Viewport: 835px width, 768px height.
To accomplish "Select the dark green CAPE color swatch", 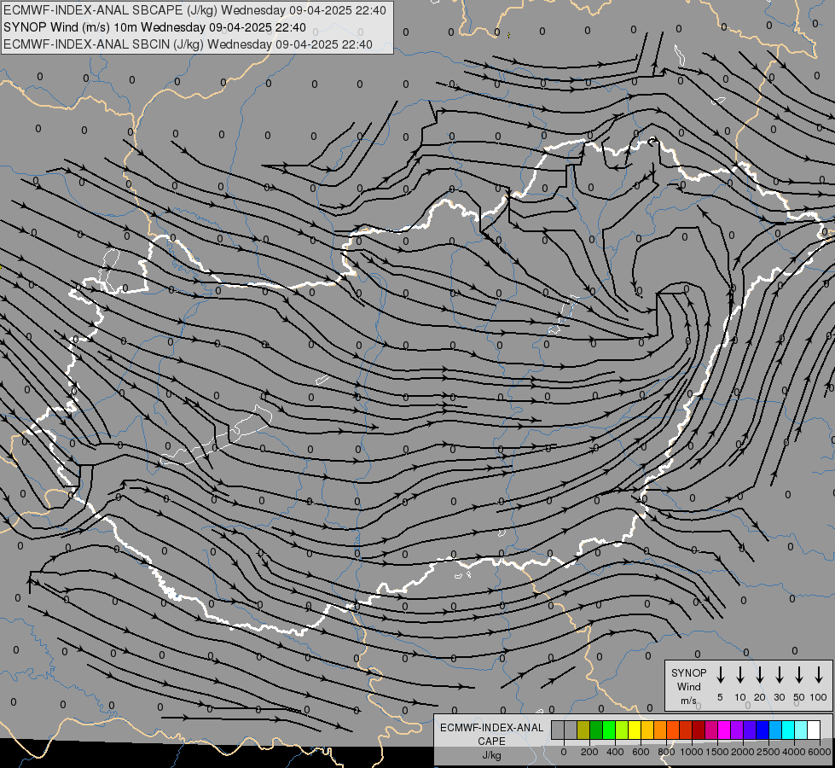I will click(x=596, y=730).
